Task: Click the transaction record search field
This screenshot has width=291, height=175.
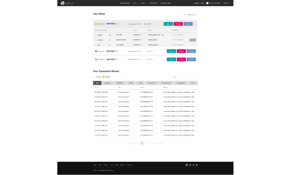Action: pyautogui.click(x=185, y=77)
